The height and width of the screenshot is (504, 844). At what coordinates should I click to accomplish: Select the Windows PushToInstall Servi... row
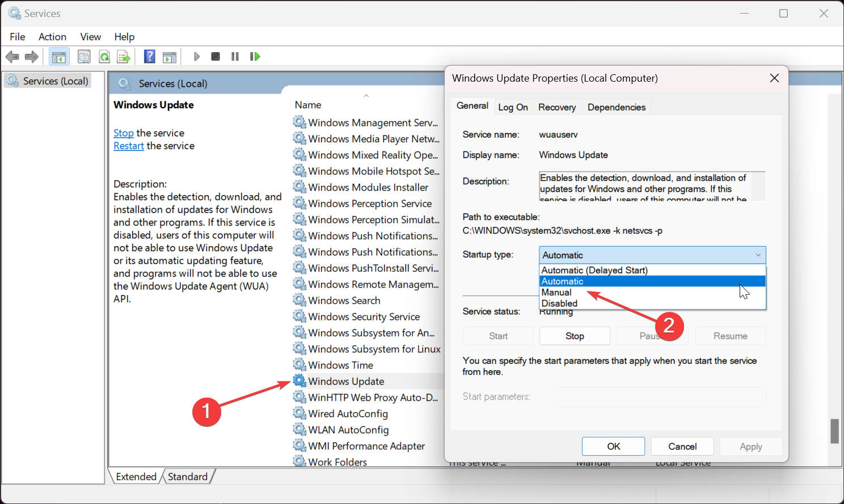click(367, 268)
